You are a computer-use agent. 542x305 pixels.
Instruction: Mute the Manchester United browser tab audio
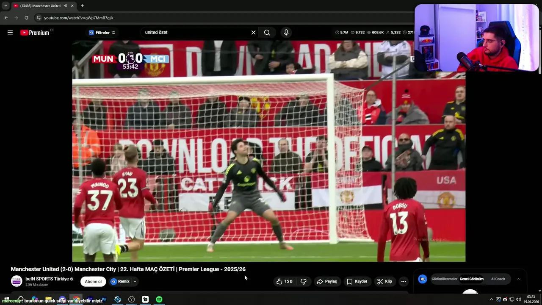click(65, 6)
